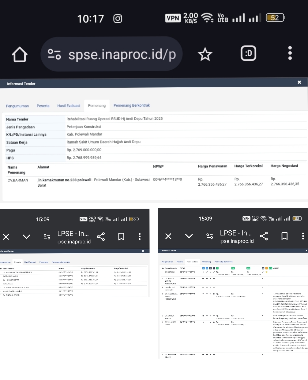Tap share icon in bottom-right screenshot

coord(264,236)
